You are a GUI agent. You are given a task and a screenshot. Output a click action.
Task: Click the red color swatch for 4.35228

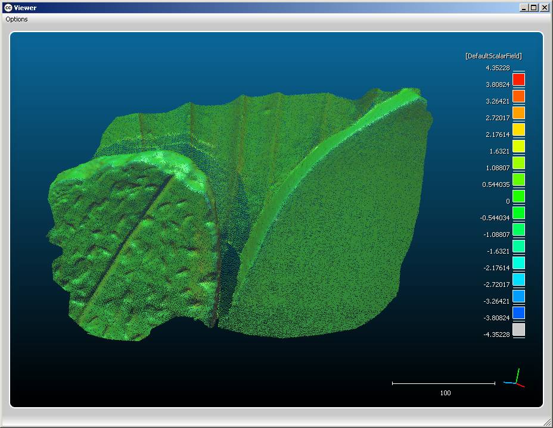tap(517, 79)
